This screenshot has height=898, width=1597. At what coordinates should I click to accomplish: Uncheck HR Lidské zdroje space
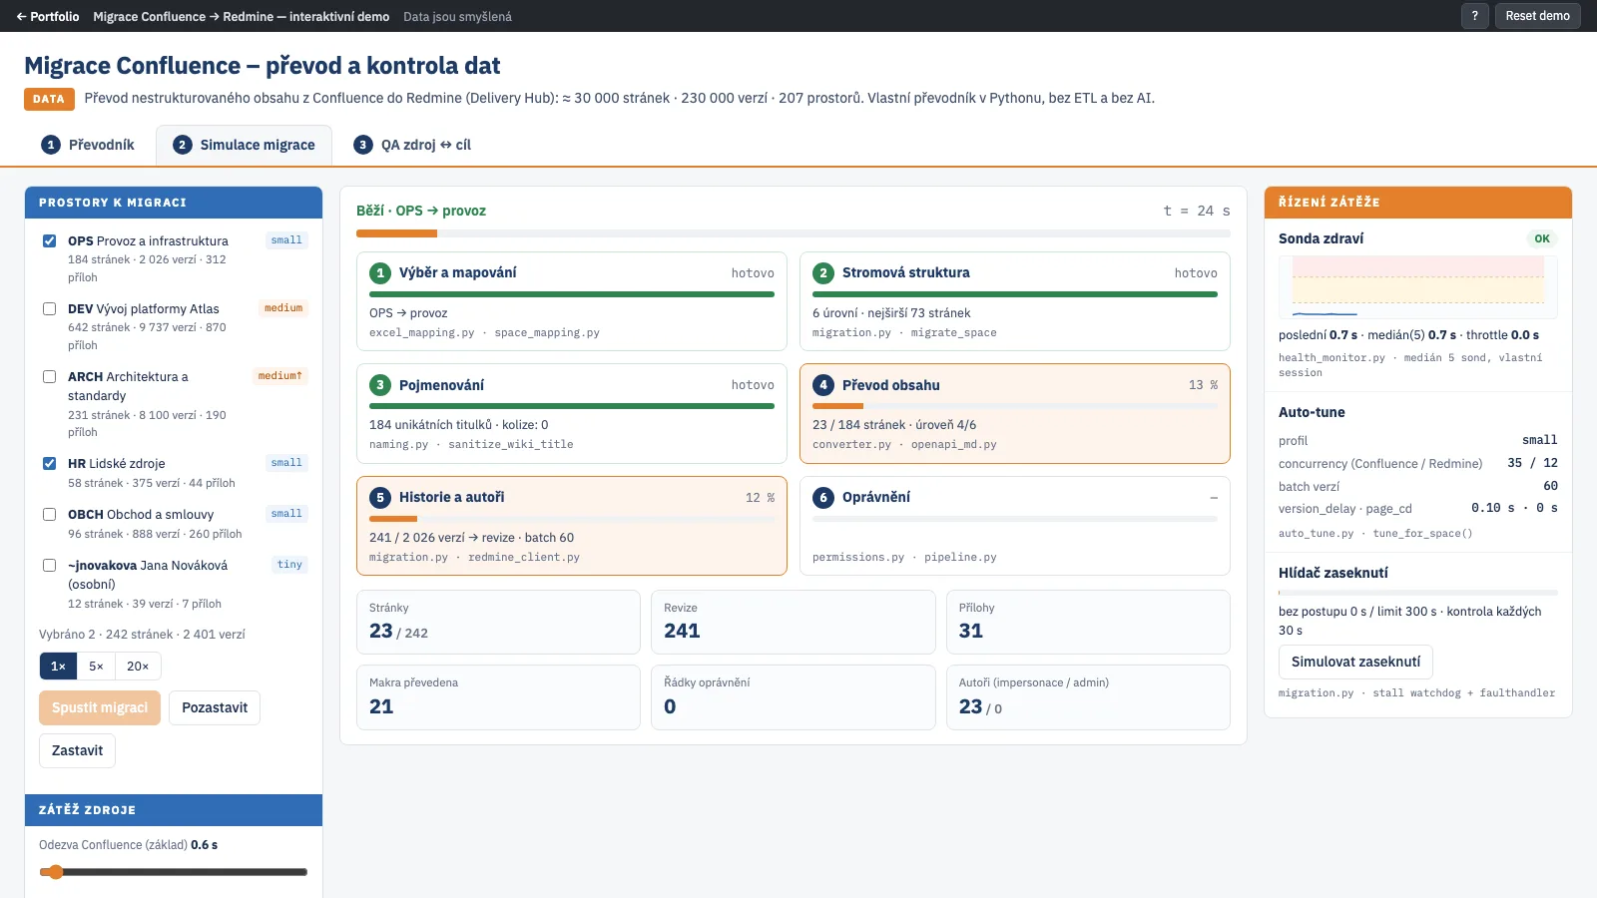49,463
